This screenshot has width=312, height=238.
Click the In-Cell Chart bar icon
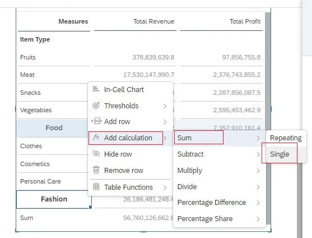point(96,89)
